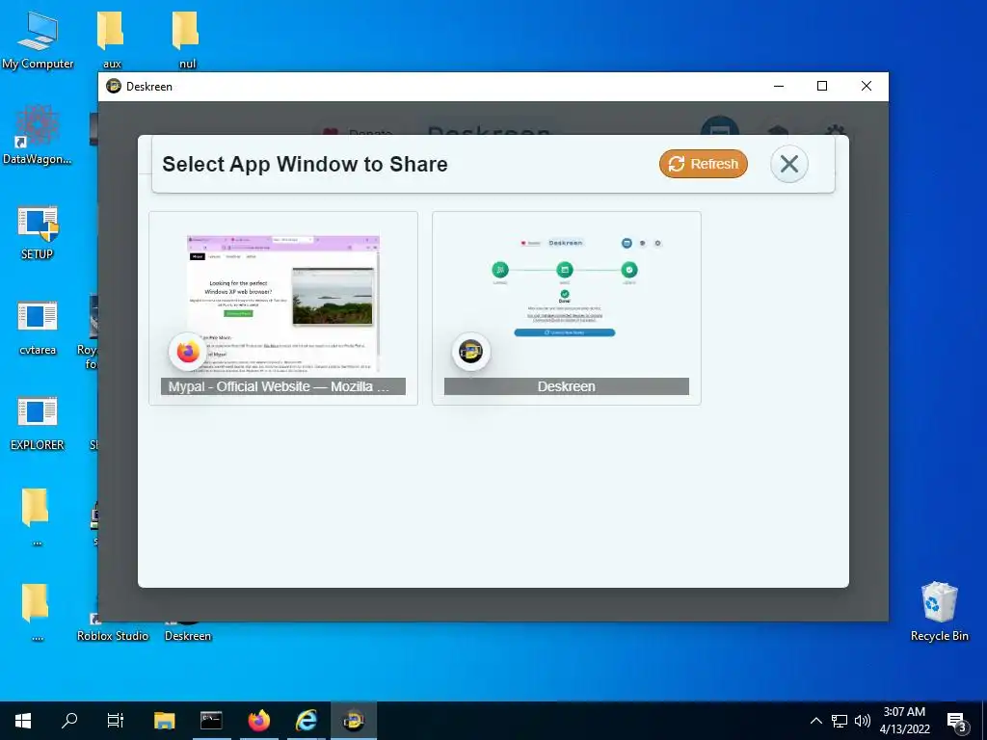Open taskbar search magnifier
The image size is (987, 740).
coord(69,721)
